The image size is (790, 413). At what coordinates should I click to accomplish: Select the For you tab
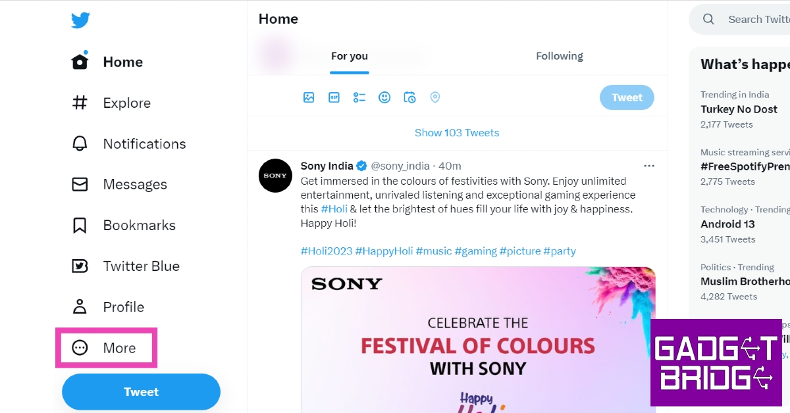click(x=350, y=57)
